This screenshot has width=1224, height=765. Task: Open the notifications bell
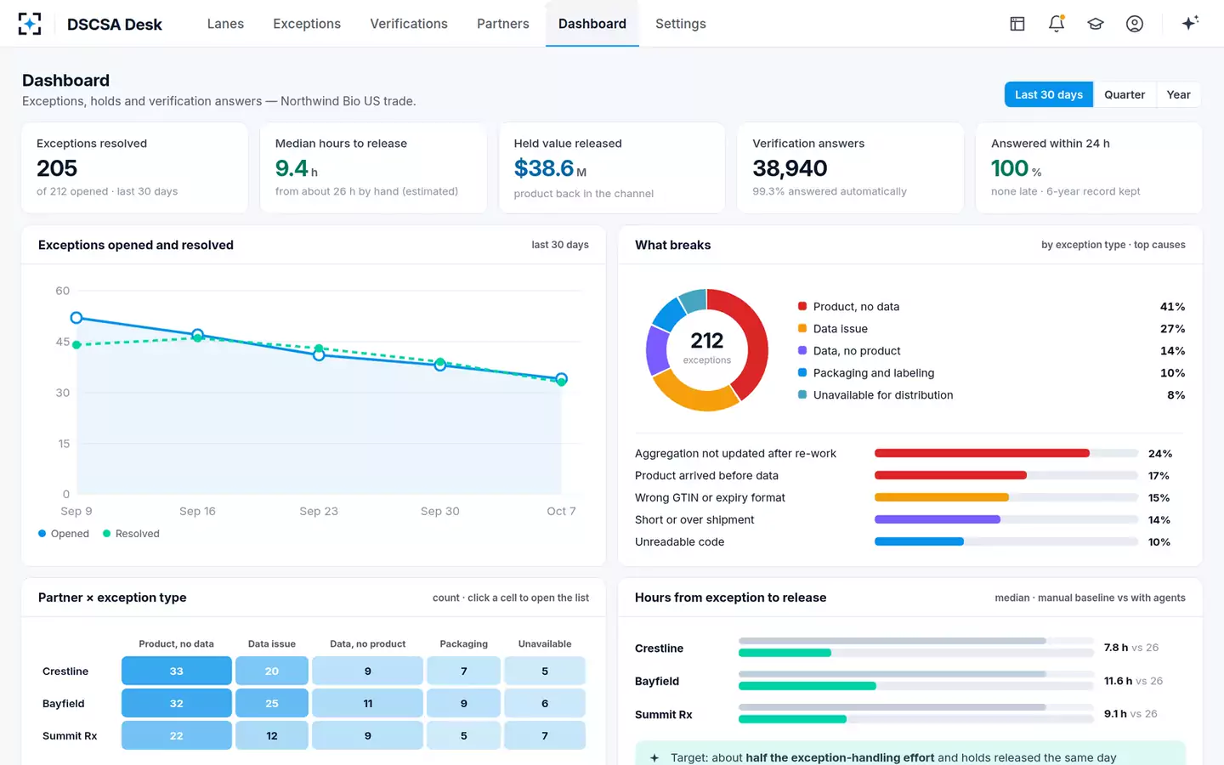coord(1057,24)
